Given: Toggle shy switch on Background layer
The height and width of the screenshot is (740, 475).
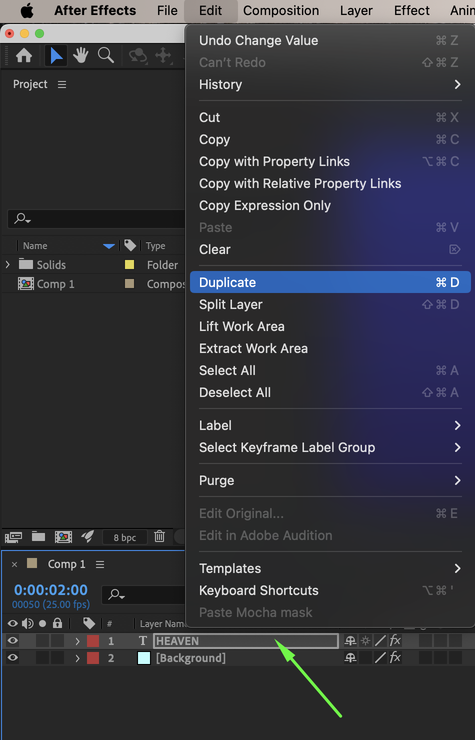Looking at the screenshot, I should (350, 658).
